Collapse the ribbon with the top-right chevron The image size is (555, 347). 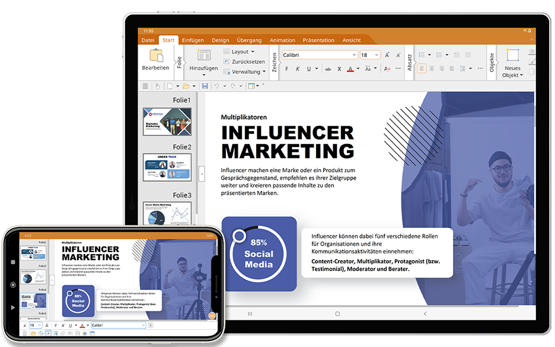(531, 40)
